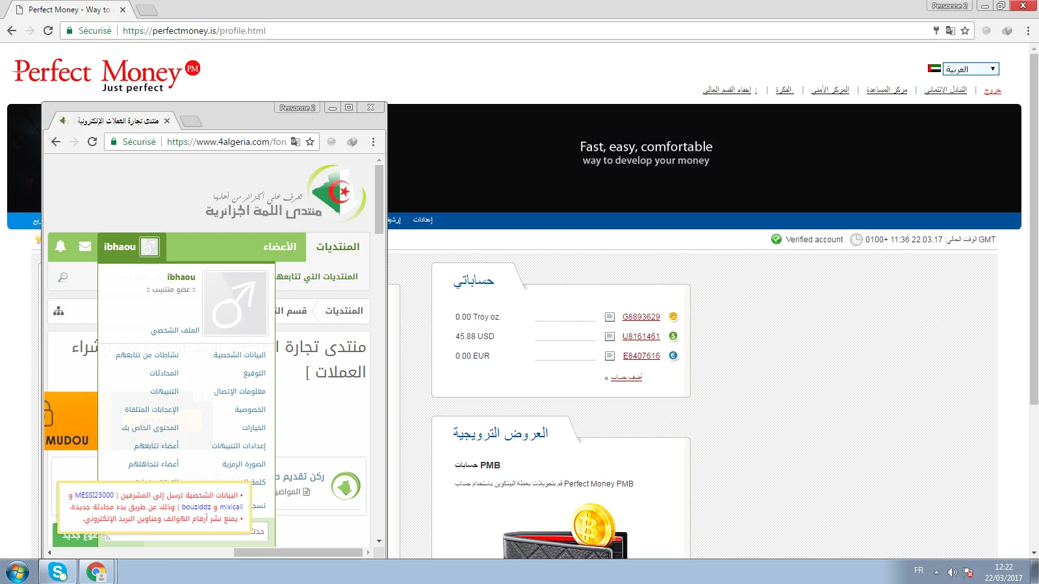
Task: Click إعدادات in the Perfect Money blue menu
Action: coord(423,220)
